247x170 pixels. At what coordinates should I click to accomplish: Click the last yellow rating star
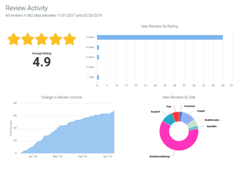(x=70, y=39)
